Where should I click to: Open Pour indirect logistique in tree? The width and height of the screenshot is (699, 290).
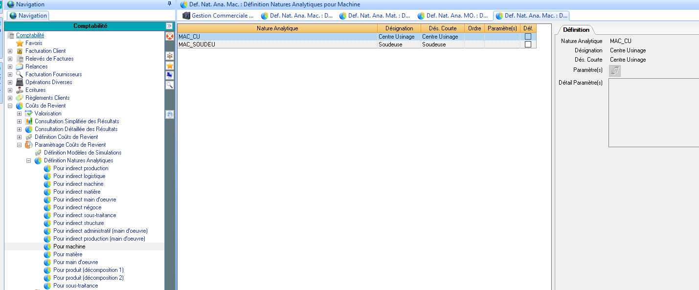pos(79,176)
